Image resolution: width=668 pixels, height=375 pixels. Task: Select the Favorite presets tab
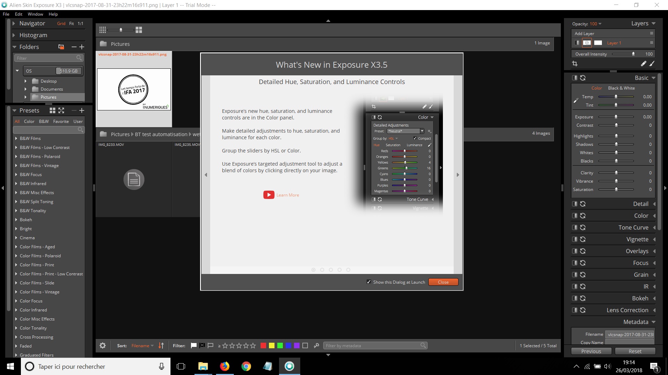click(x=61, y=122)
